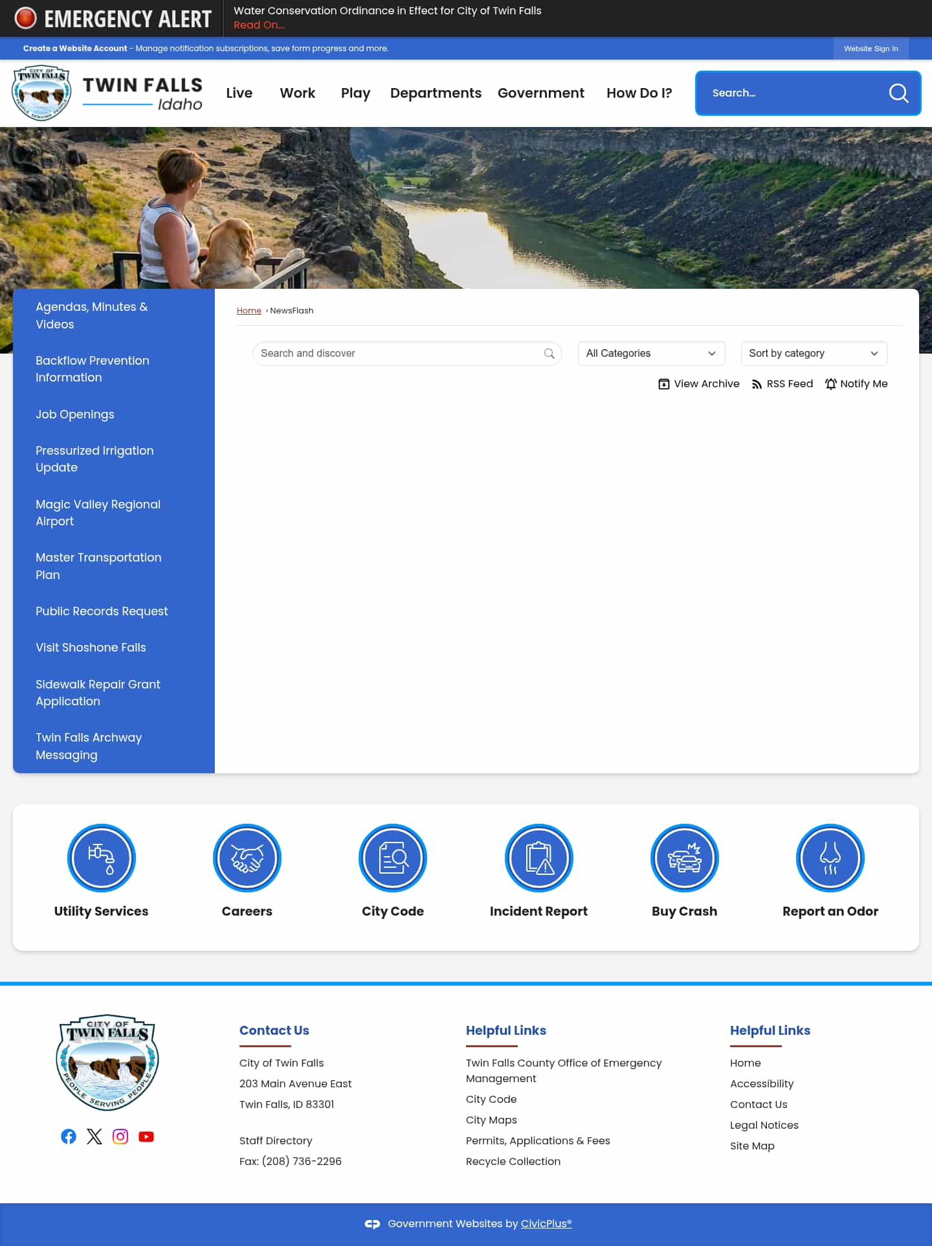
Task: Open the How Do I? menu
Action: coord(639,93)
